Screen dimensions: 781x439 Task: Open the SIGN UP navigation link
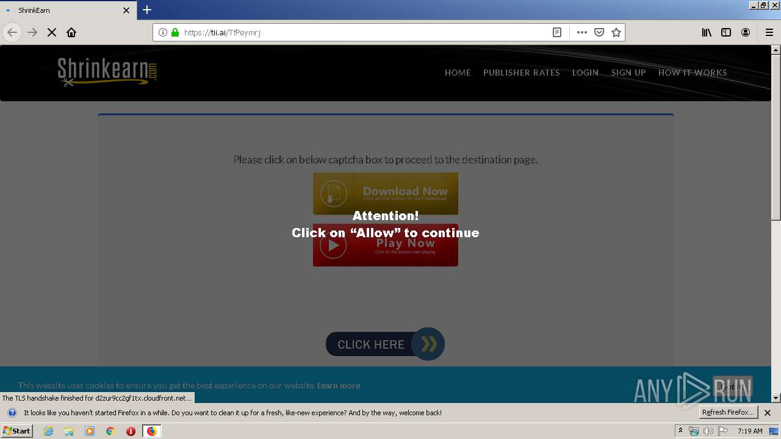pyautogui.click(x=628, y=73)
